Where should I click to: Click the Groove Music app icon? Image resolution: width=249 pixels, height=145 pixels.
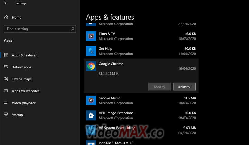[x=91, y=100]
